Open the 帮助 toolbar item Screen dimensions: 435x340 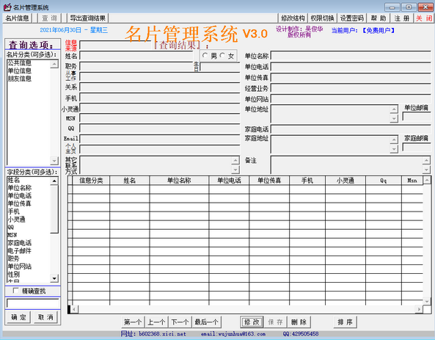pos(379,18)
